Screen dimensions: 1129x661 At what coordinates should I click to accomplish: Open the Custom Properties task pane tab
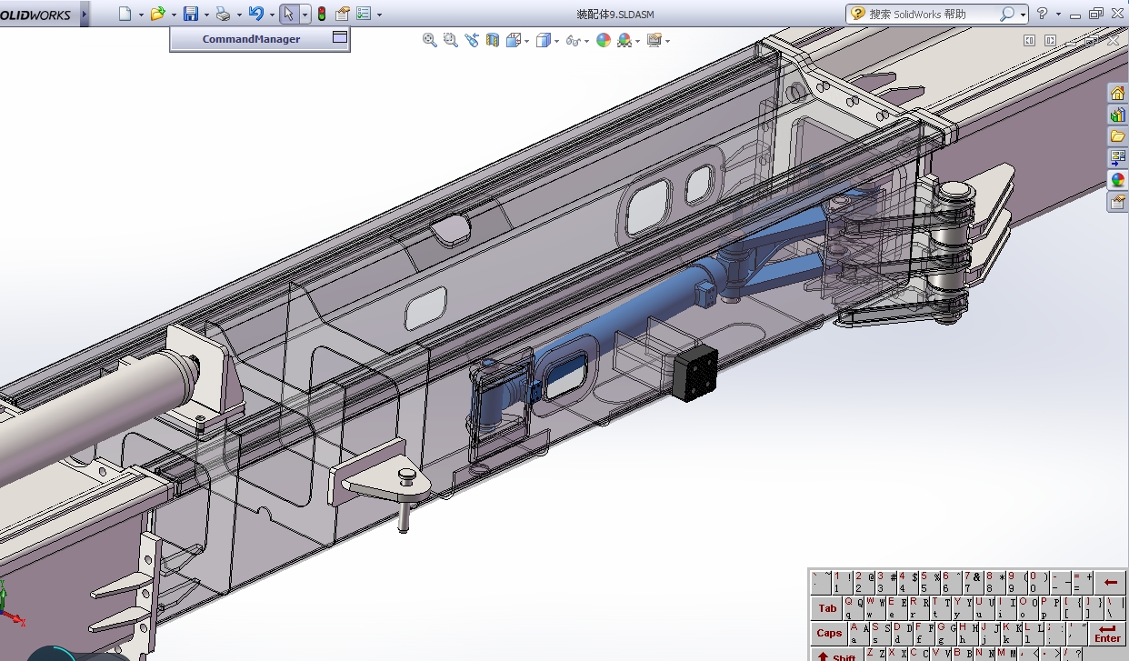click(x=1117, y=202)
